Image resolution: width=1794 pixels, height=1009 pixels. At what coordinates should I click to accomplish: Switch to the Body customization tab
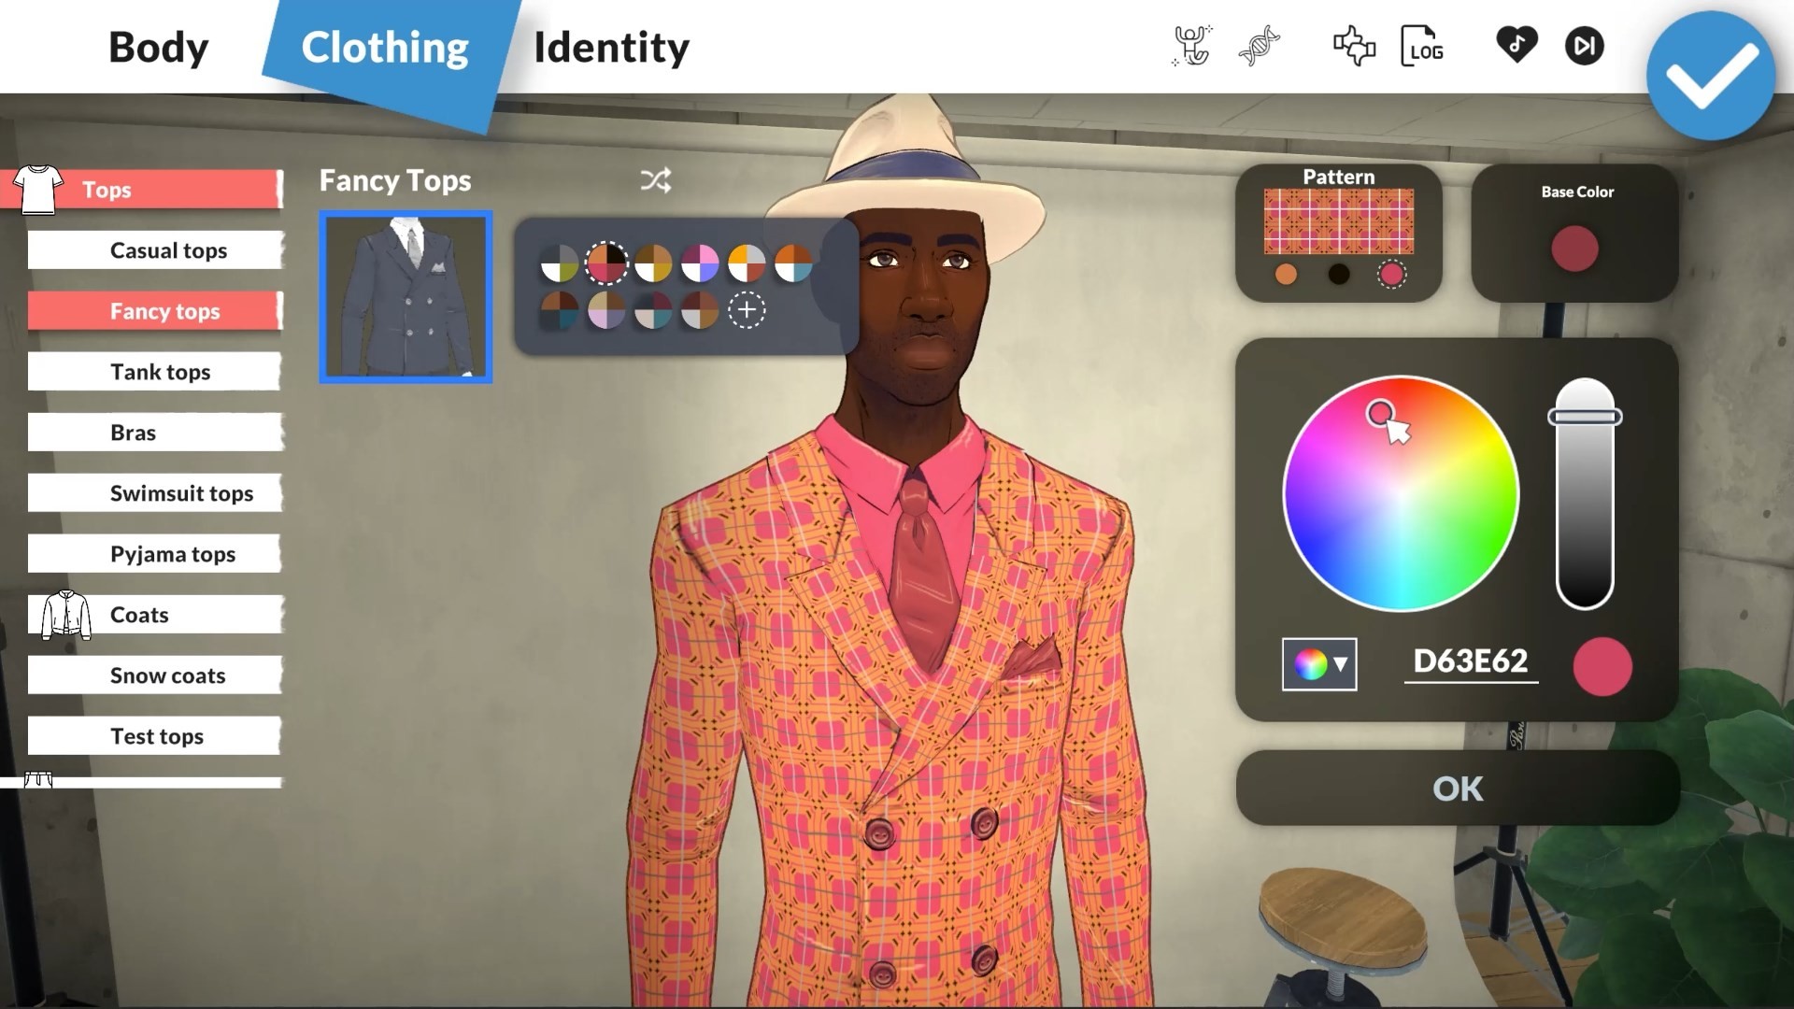pyautogui.click(x=158, y=46)
